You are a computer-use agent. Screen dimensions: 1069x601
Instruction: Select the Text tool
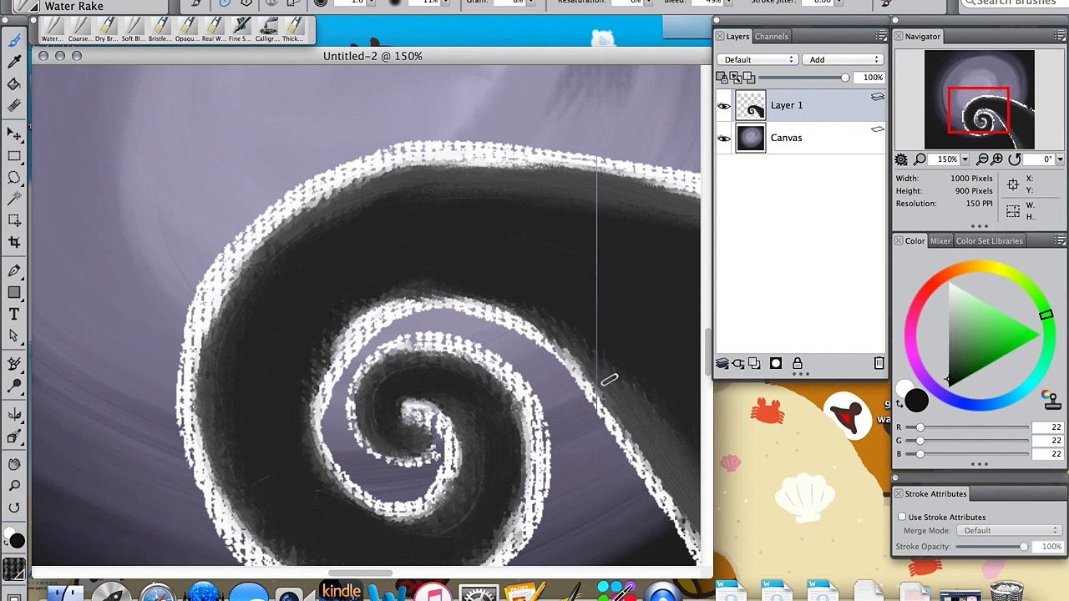click(14, 314)
